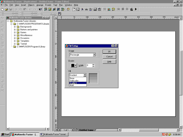Open the Window menu
The image size is (183, 137).
68,5
